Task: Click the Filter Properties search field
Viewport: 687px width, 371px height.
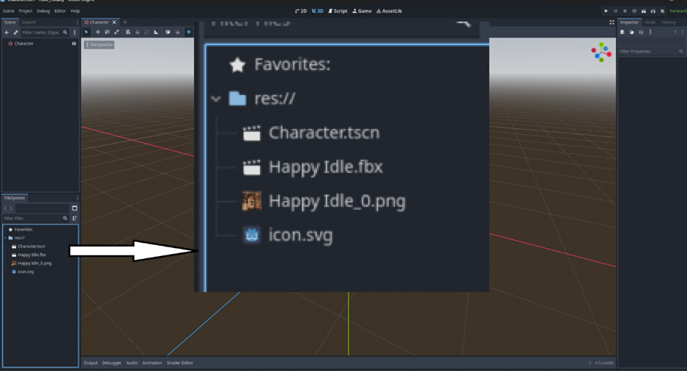Action: tap(649, 51)
